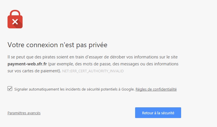Click the word "Google" in the reporting label
This screenshot has height=127, width=217.
pyautogui.click(x=128, y=89)
